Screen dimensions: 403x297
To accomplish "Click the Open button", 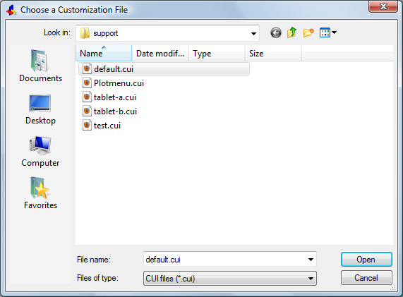I will (366, 259).
